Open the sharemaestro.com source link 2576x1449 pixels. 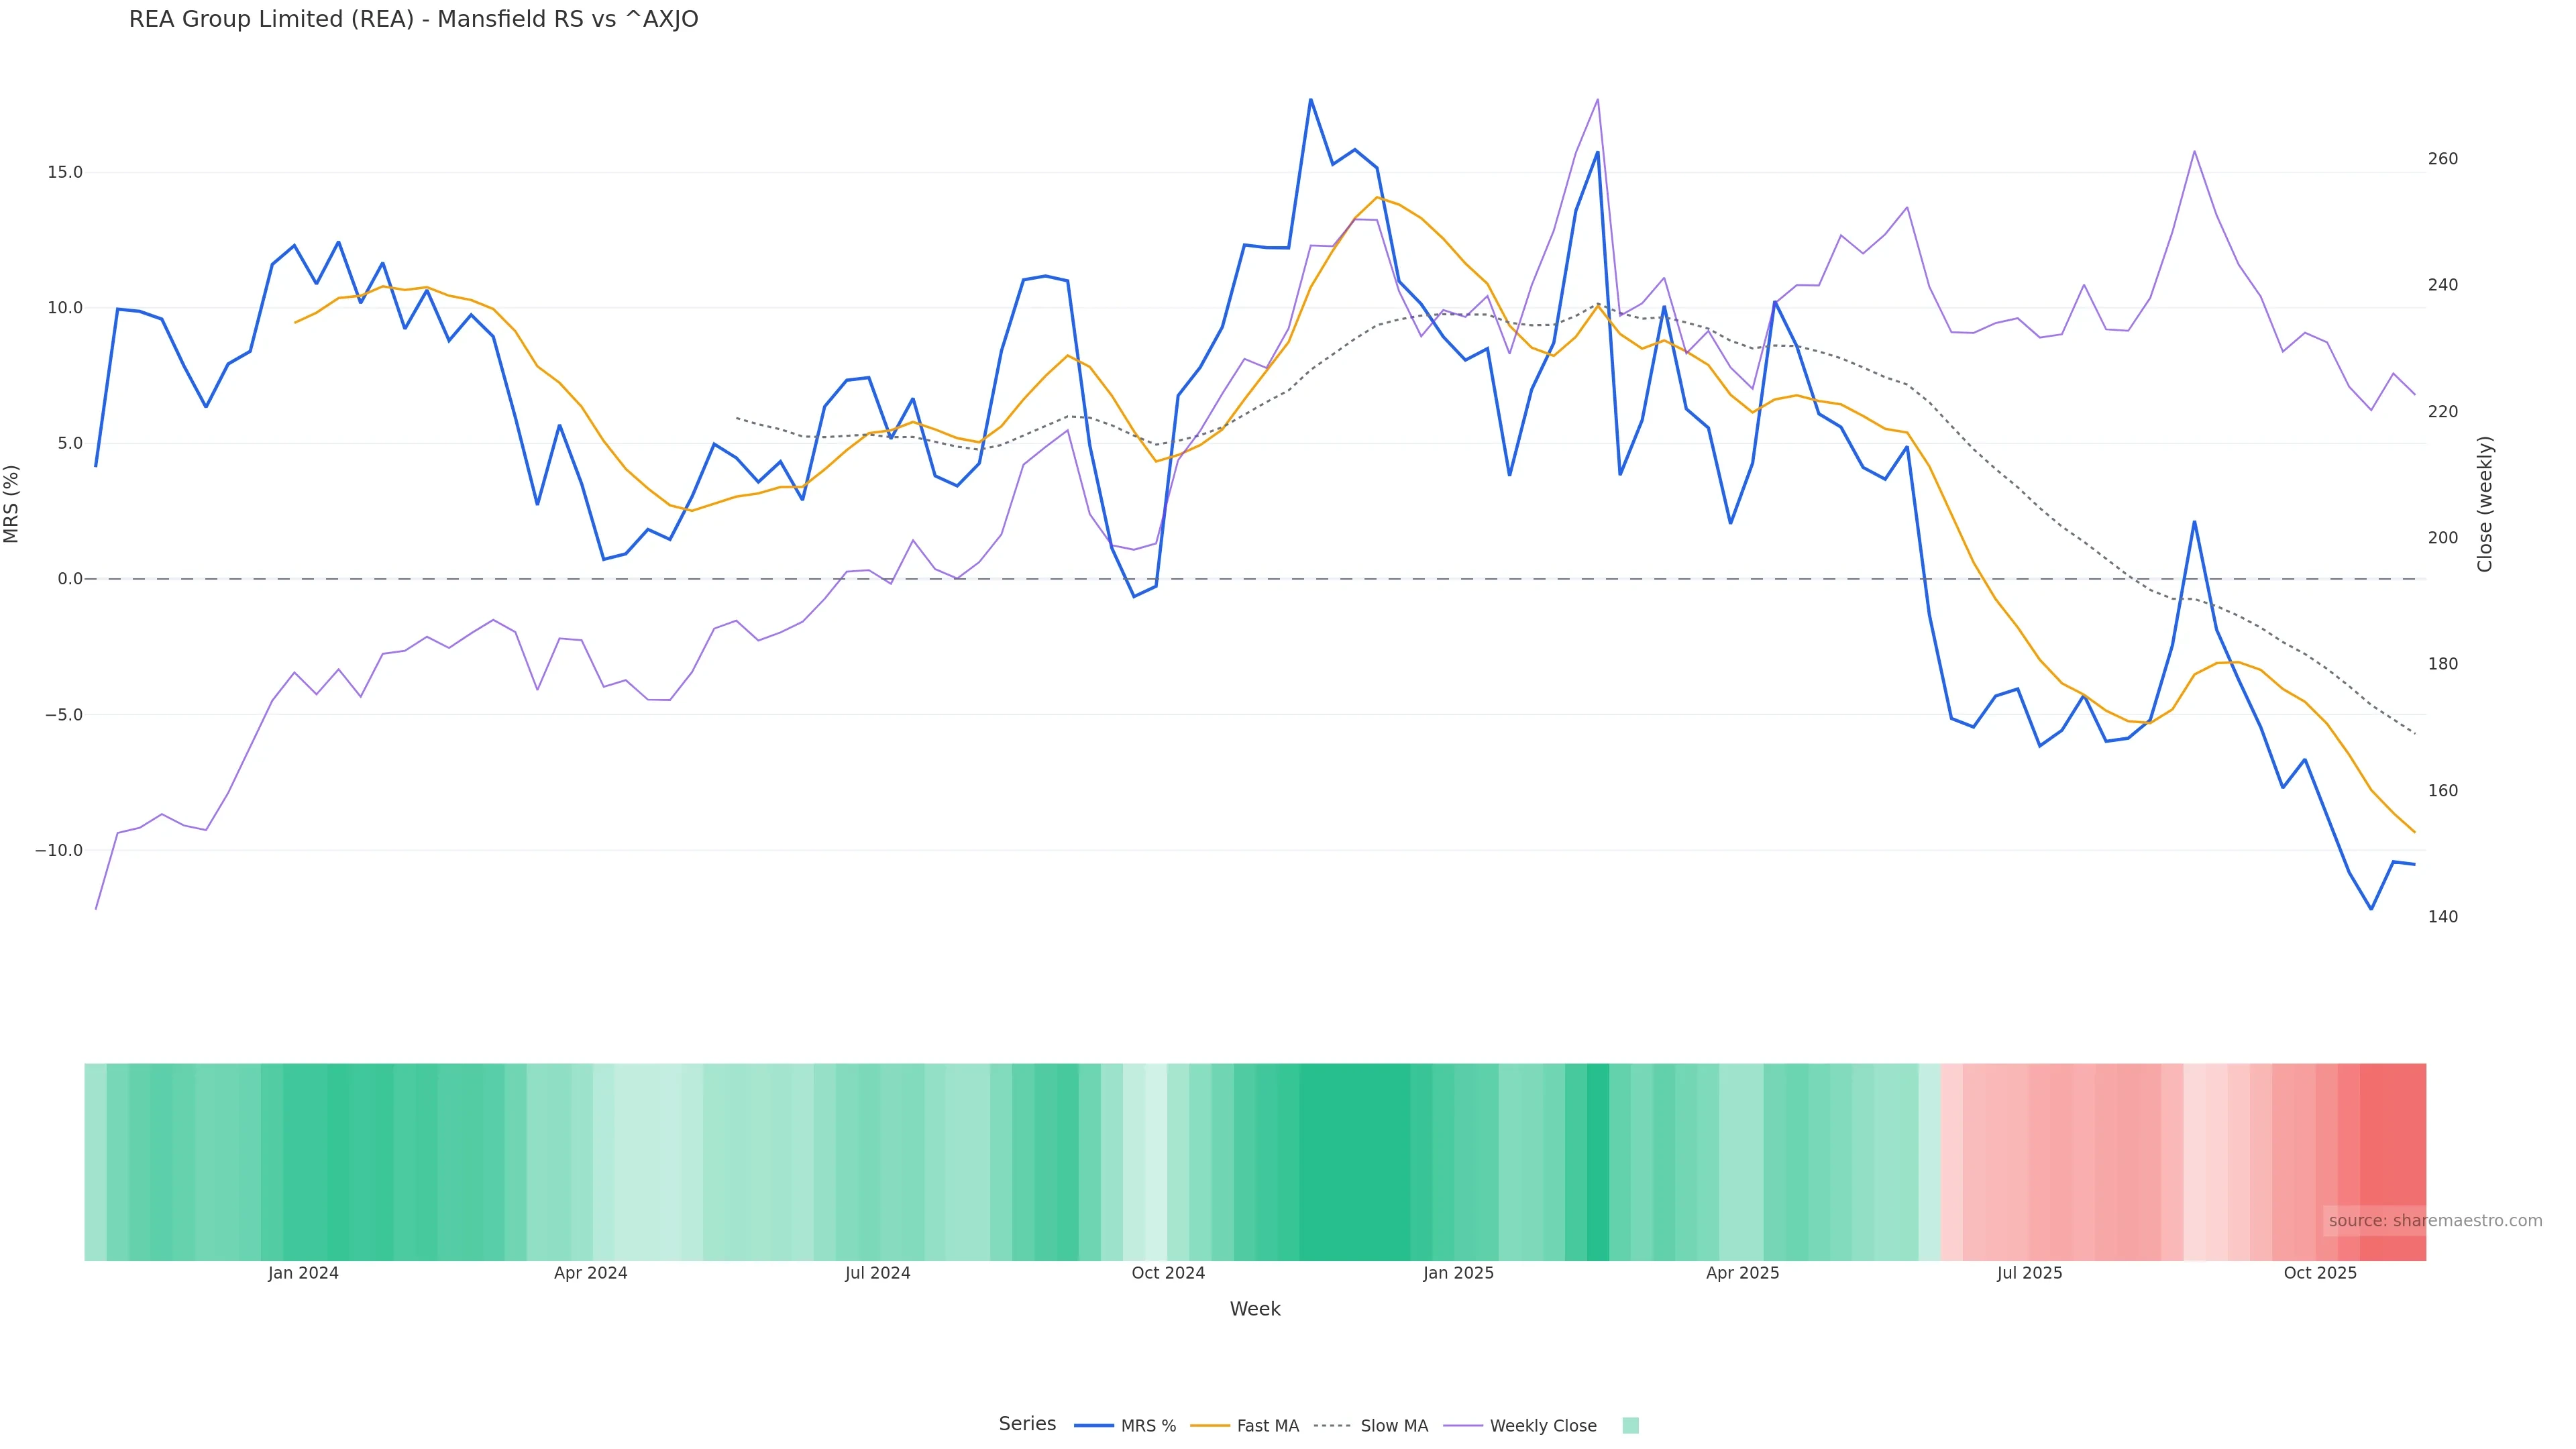coord(2434,1221)
